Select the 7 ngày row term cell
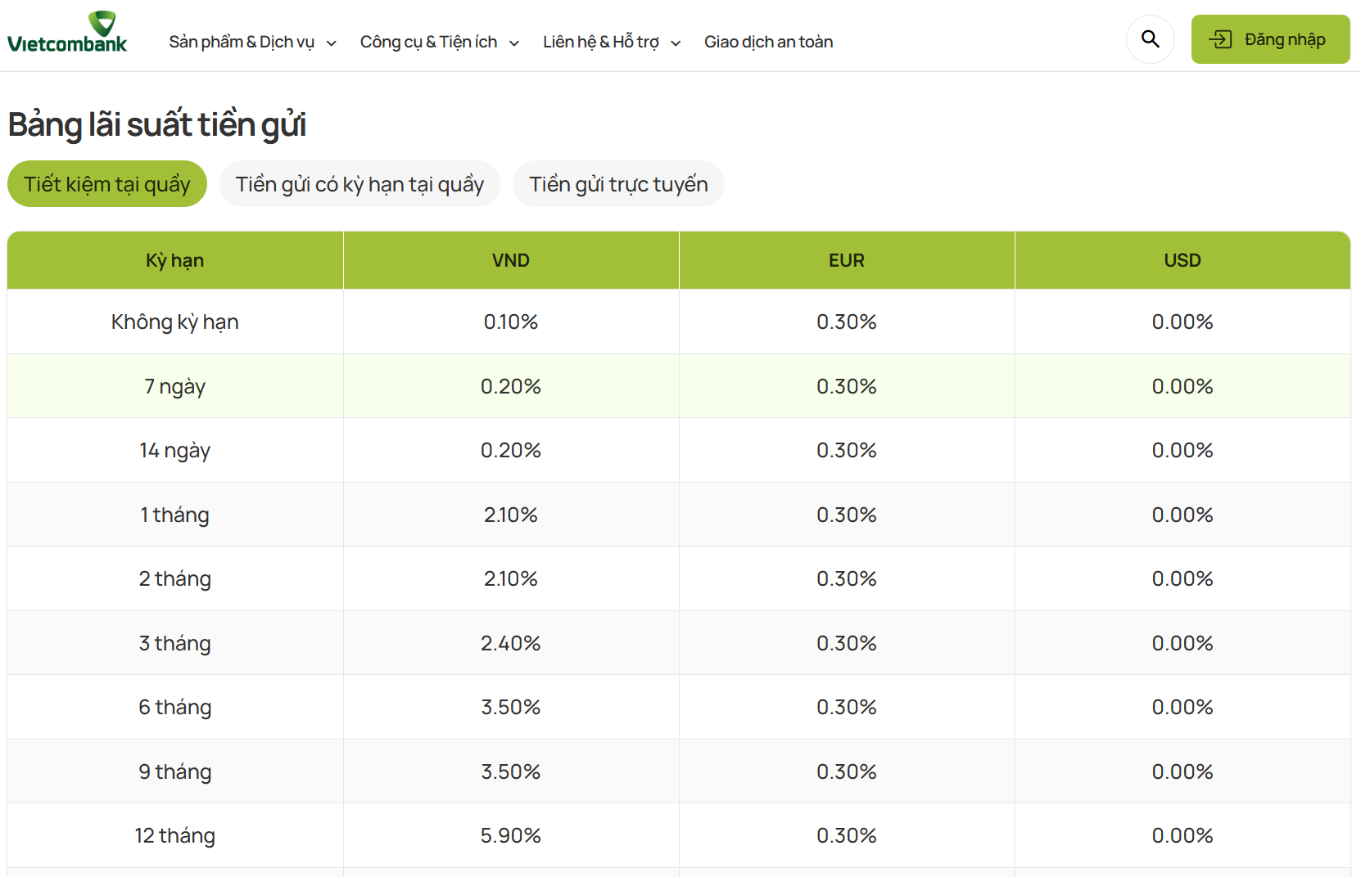Image resolution: width=1361 pixels, height=877 pixels. (175, 386)
